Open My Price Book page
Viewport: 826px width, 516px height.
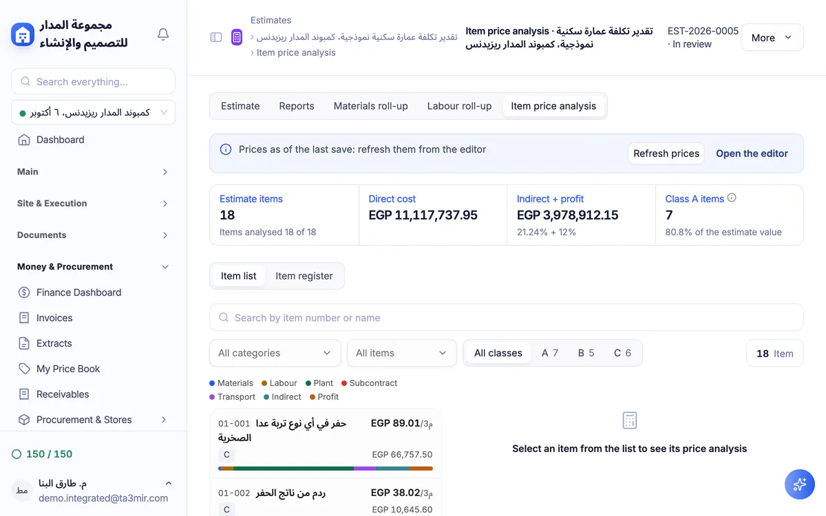tap(93, 369)
